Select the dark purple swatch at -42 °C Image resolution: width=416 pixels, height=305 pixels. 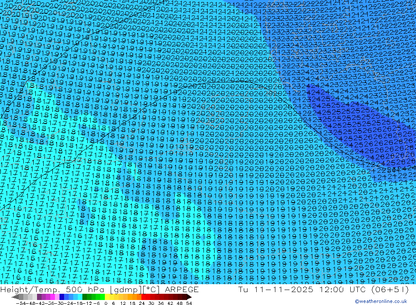39,297
